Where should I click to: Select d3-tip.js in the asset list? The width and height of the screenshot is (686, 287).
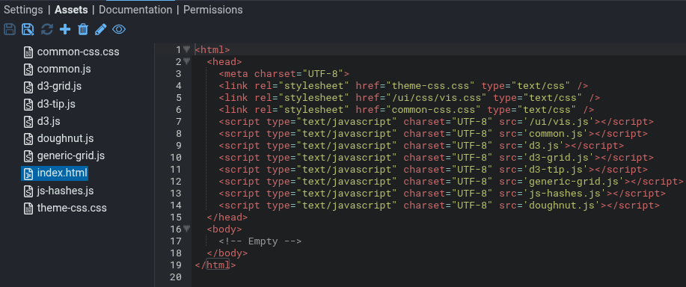(56, 104)
